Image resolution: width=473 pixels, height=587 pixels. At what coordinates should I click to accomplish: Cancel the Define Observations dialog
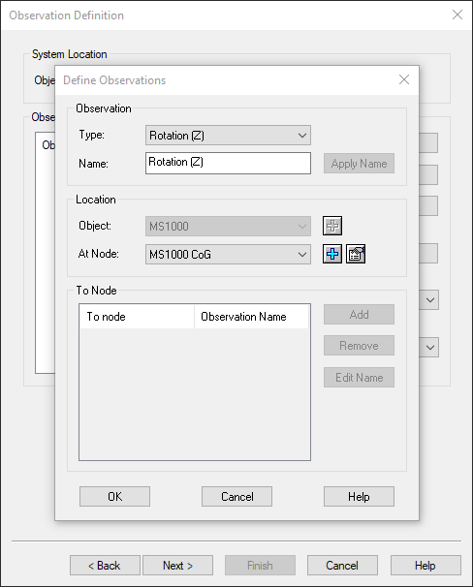[236, 496]
